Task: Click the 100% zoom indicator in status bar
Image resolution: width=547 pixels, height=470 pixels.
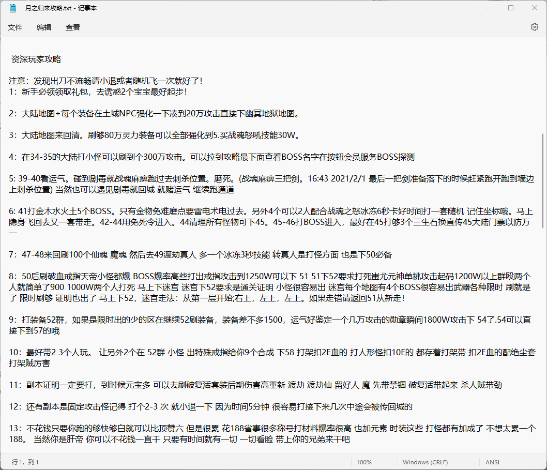Action: 364,462
